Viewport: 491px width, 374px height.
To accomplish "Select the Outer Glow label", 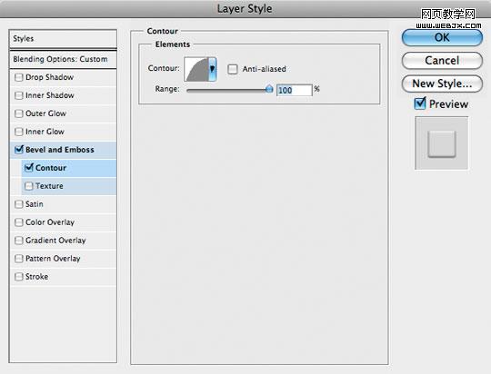I will click(x=45, y=113).
